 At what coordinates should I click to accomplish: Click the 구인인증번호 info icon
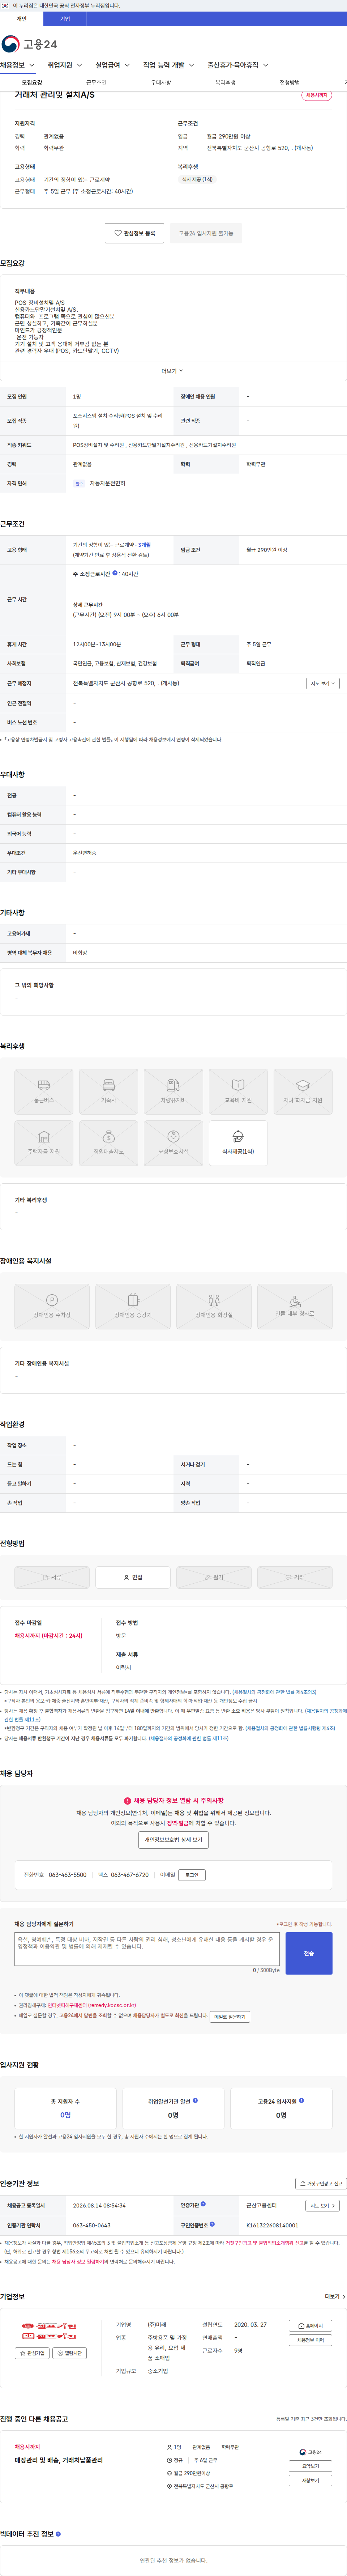point(212,2225)
